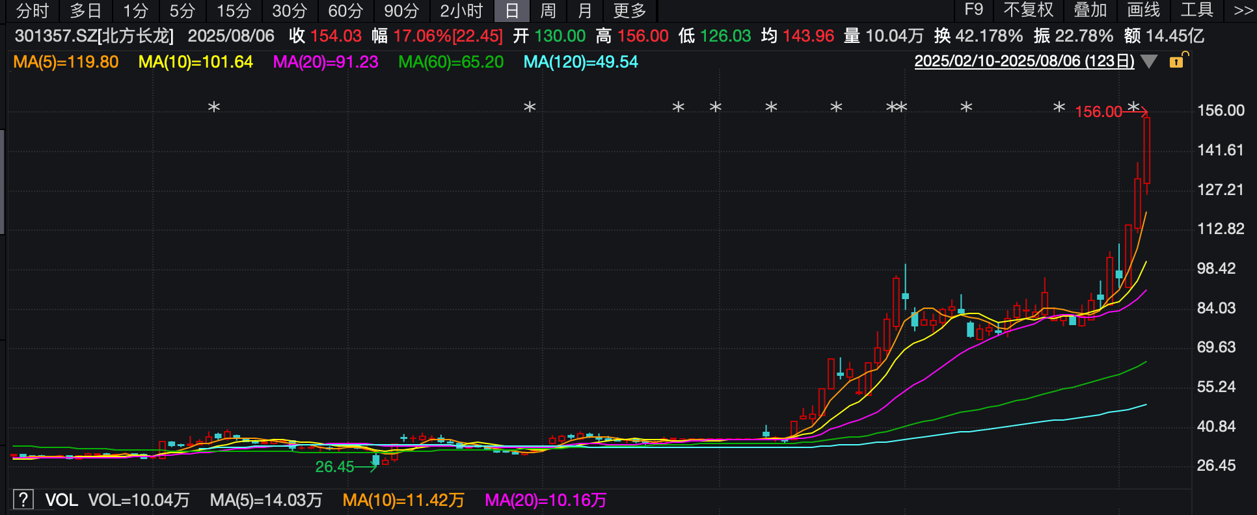
Task: Click the VOL=10.04万 value
Action: (139, 500)
